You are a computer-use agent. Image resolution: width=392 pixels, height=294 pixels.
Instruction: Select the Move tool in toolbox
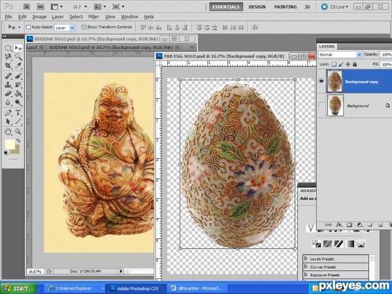point(18,48)
